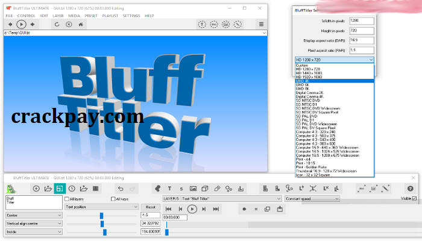Click the record dot key icon
Screen dimensions: 422x241
click(244, 209)
